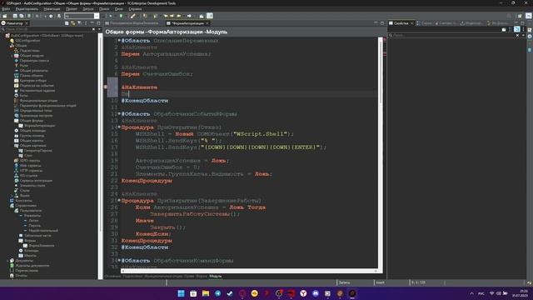
Task: Open the toolbar search field dropdown arrow
Action: [x=97, y=16]
